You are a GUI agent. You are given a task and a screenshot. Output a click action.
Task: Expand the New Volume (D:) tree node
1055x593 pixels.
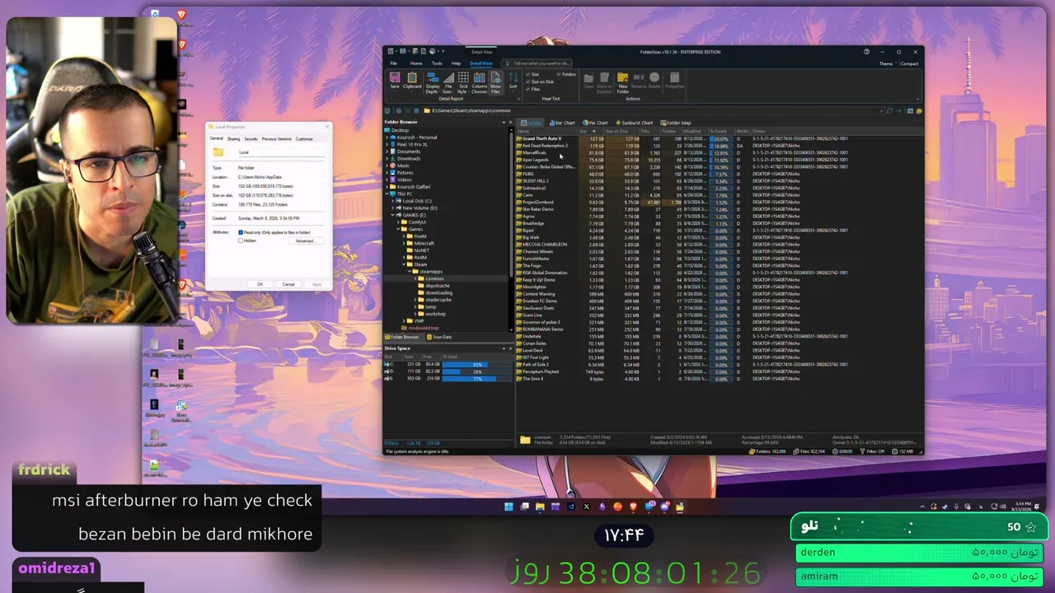(x=393, y=208)
